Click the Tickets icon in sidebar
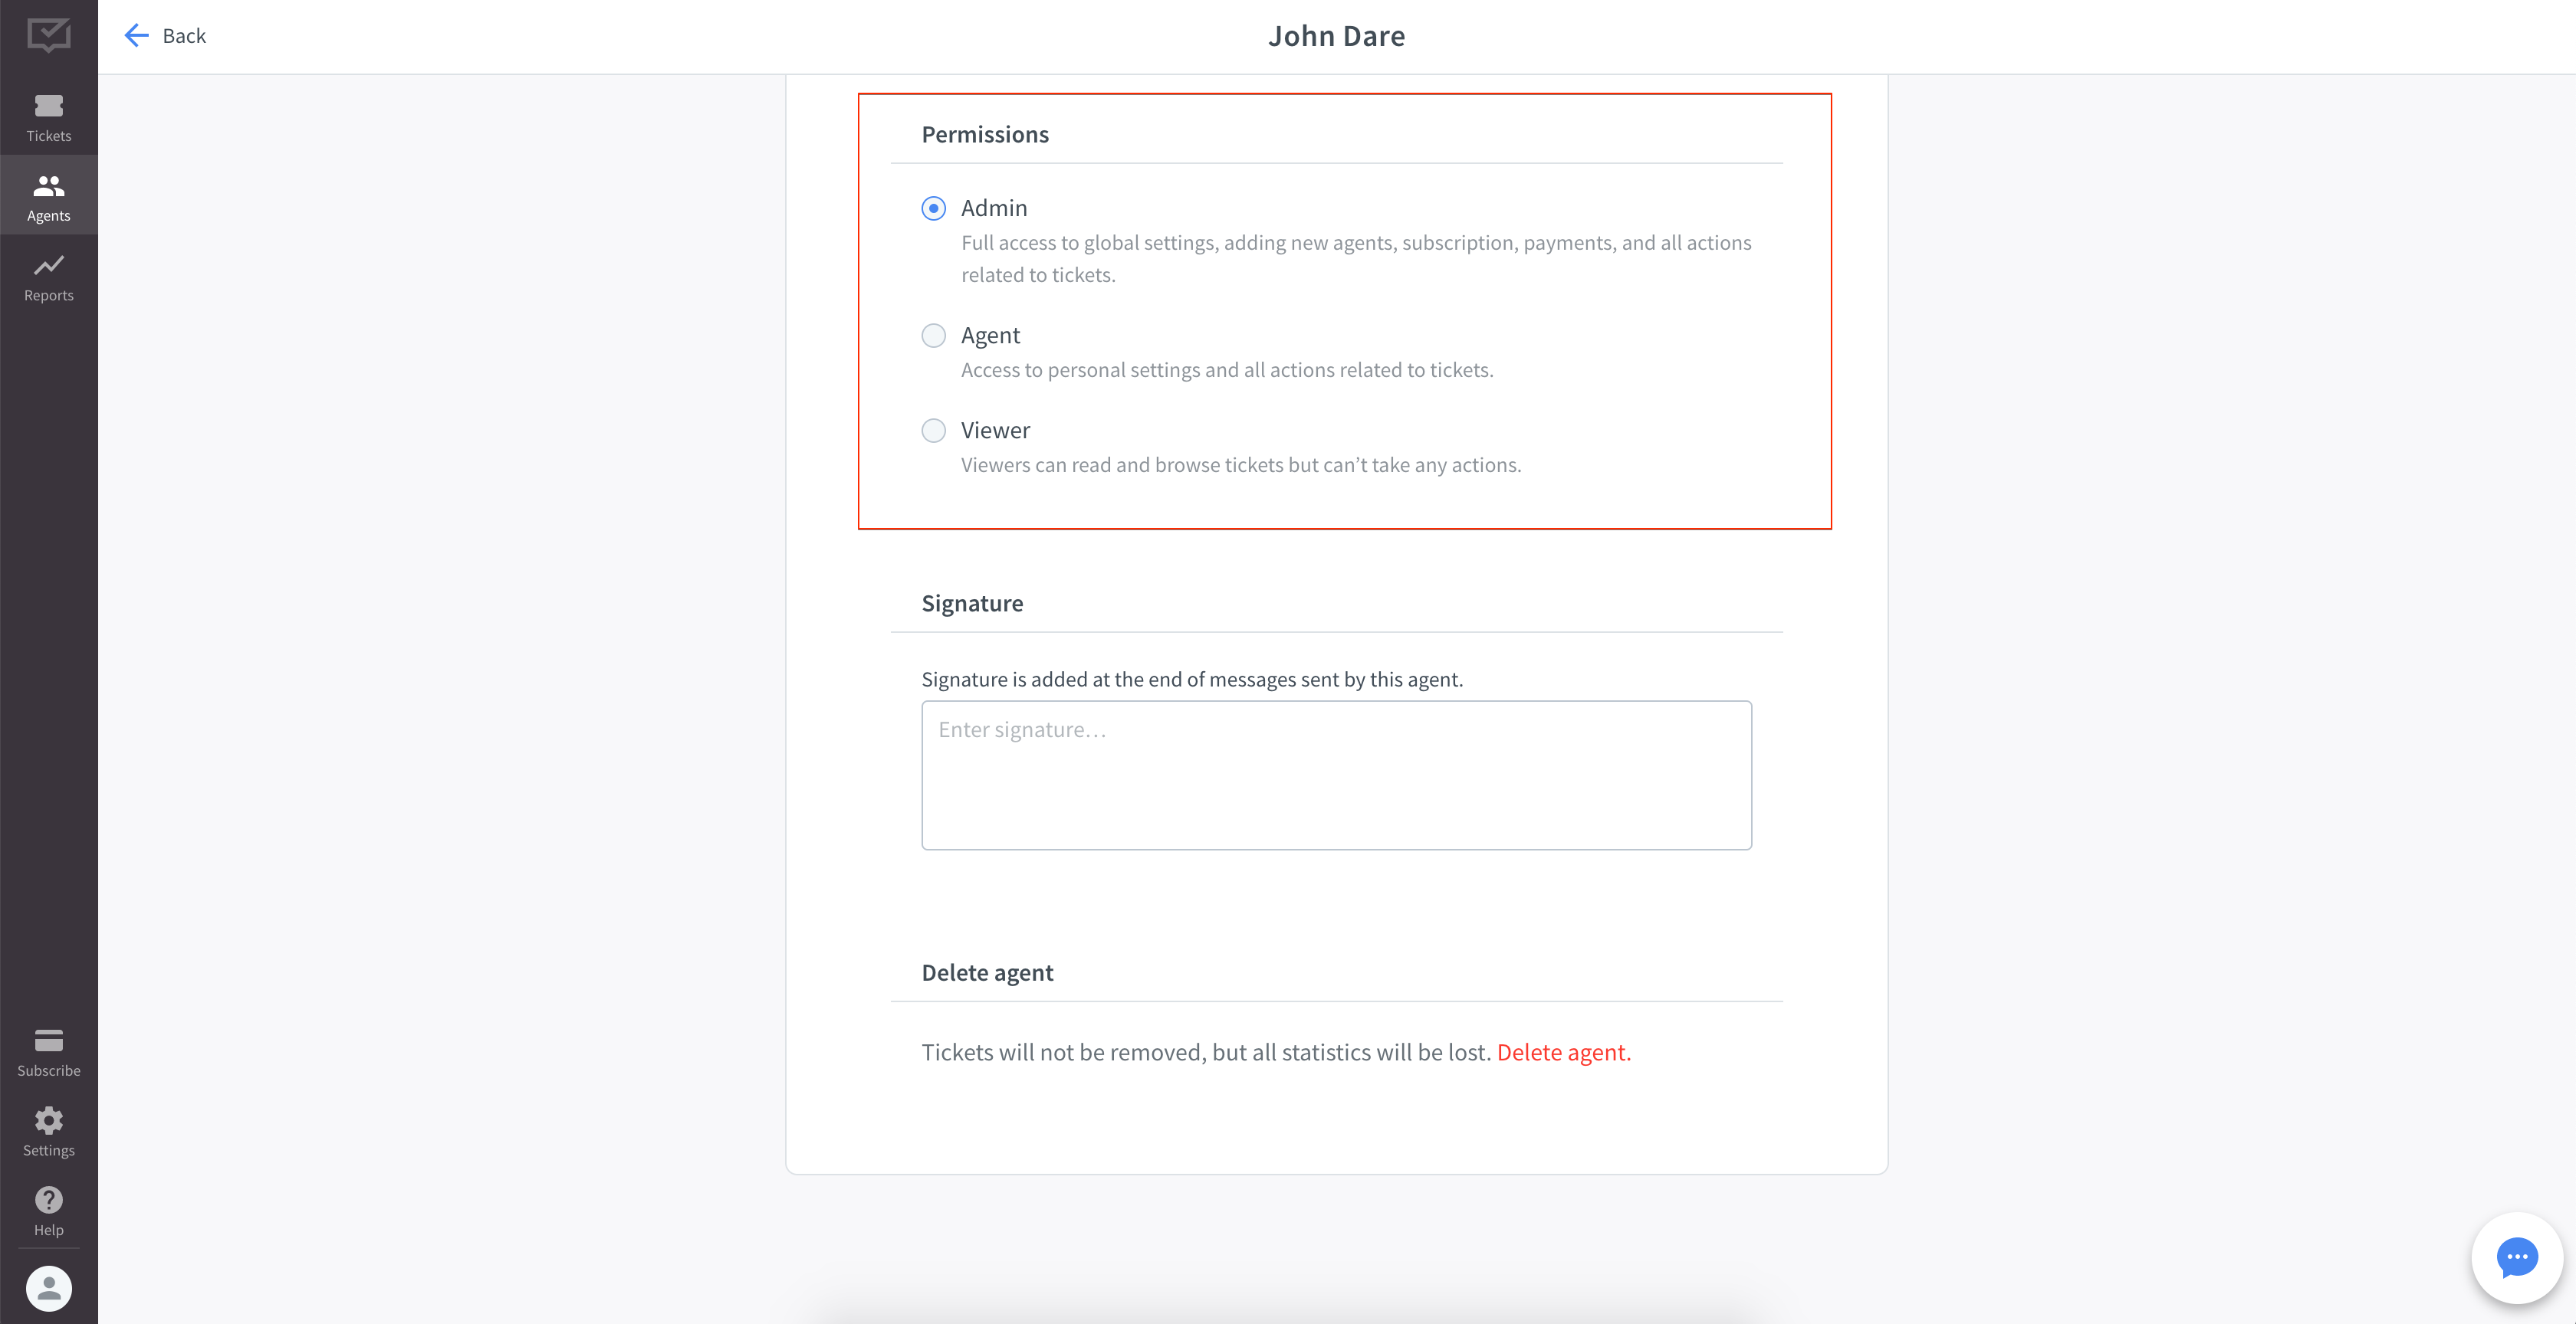The width and height of the screenshot is (2576, 1324). coord(49,115)
